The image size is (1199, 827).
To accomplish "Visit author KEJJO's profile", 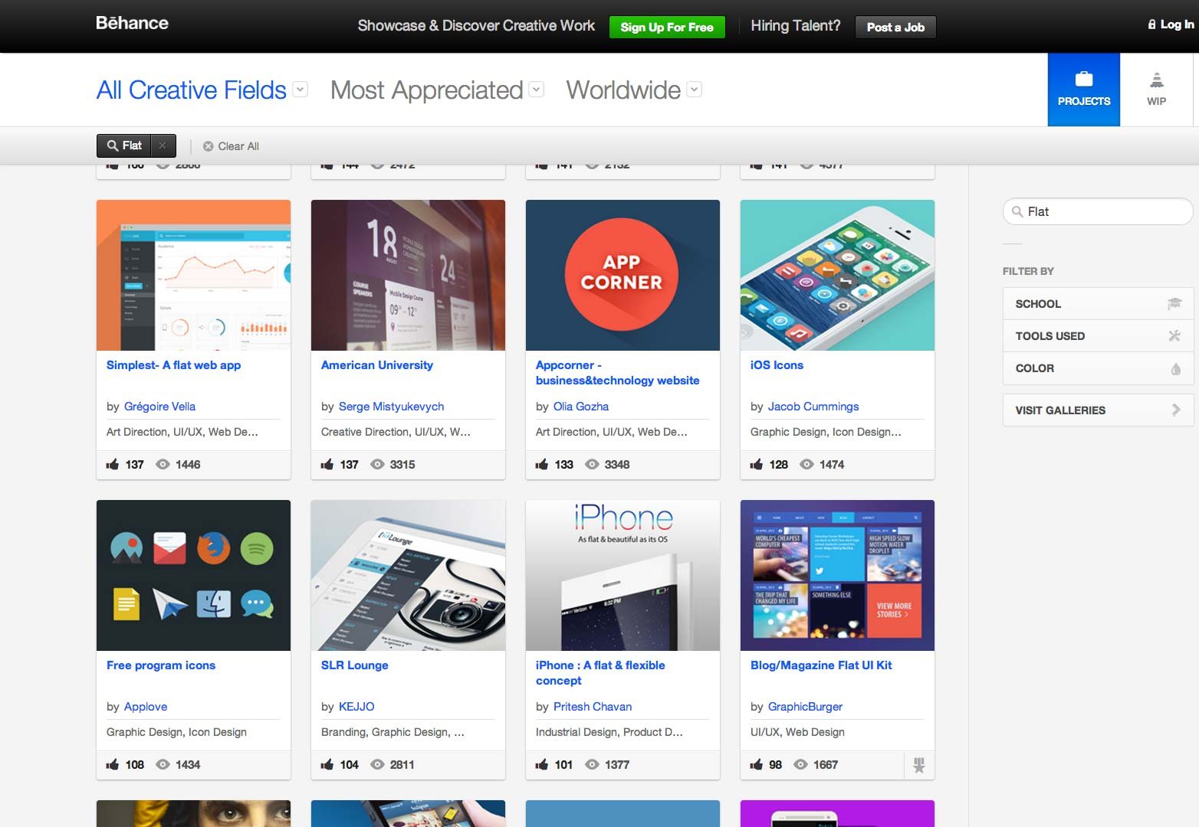I will tap(356, 707).
